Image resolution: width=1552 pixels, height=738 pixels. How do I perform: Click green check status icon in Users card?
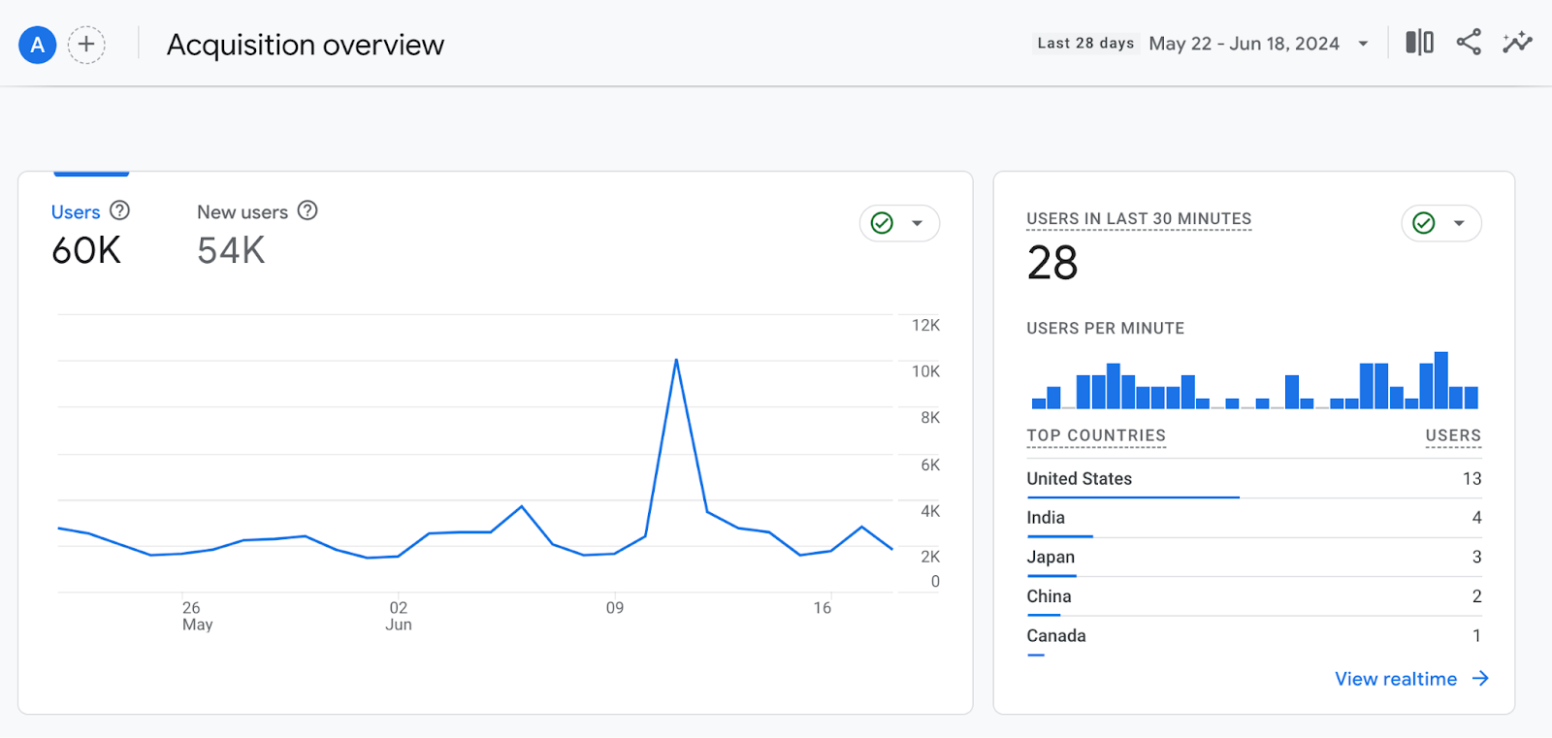pyautogui.click(x=882, y=223)
